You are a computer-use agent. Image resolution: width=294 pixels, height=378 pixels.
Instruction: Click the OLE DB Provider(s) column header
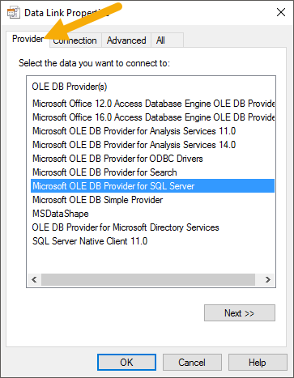click(70, 87)
